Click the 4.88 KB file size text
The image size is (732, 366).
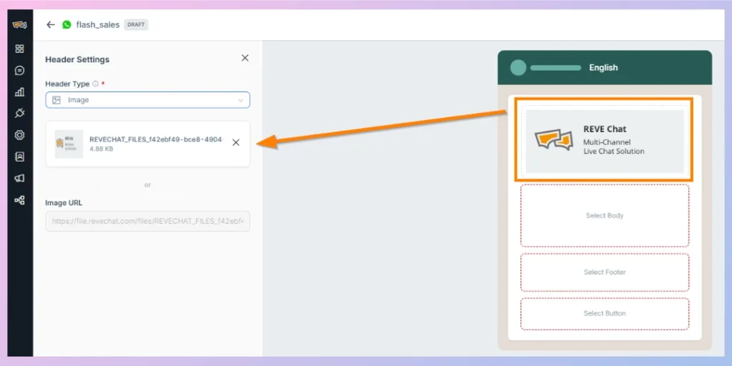pyautogui.click(x=102, y=149)
